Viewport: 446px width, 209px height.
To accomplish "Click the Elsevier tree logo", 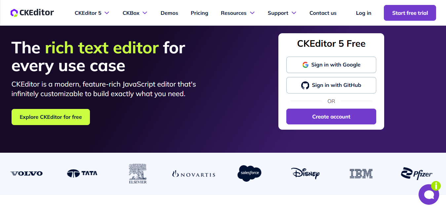I will pos(138,173).
